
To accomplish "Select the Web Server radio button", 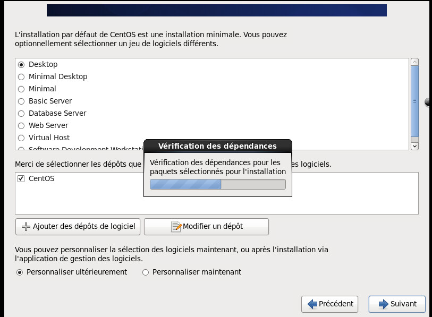I will 21,125.
